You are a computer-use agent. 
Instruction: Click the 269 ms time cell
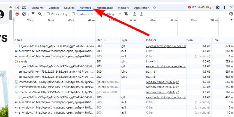pyautogui.click(x=230, y=82)
